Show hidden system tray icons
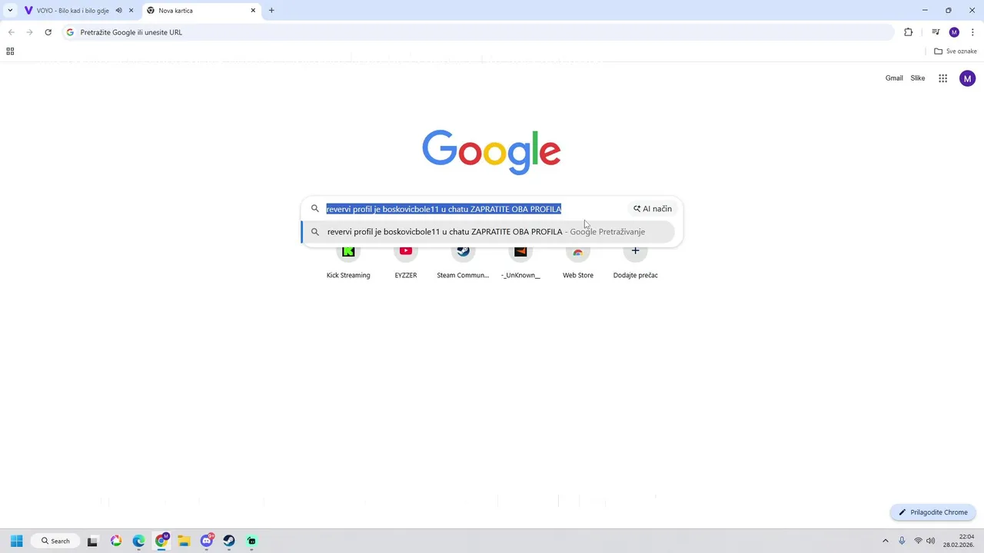This screenshot has width=984, height=553. [x=885, y=541]
